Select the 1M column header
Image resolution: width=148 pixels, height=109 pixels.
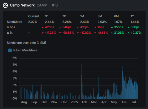[x=82, y=16]
